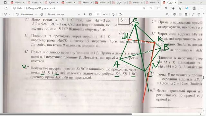Add this page to favorites star
Viewport: 206px width, 116px height.
click(x=151, y=8)
